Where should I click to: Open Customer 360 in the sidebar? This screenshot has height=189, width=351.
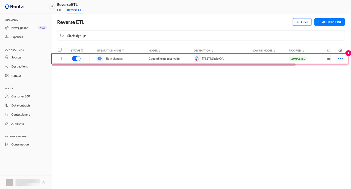pos(20,96)
